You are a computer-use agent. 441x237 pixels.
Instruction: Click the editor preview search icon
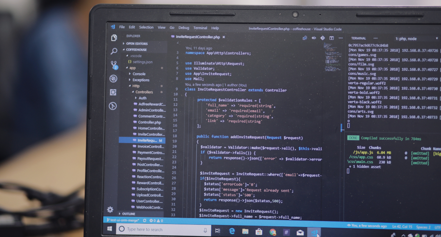coord(304,38)
